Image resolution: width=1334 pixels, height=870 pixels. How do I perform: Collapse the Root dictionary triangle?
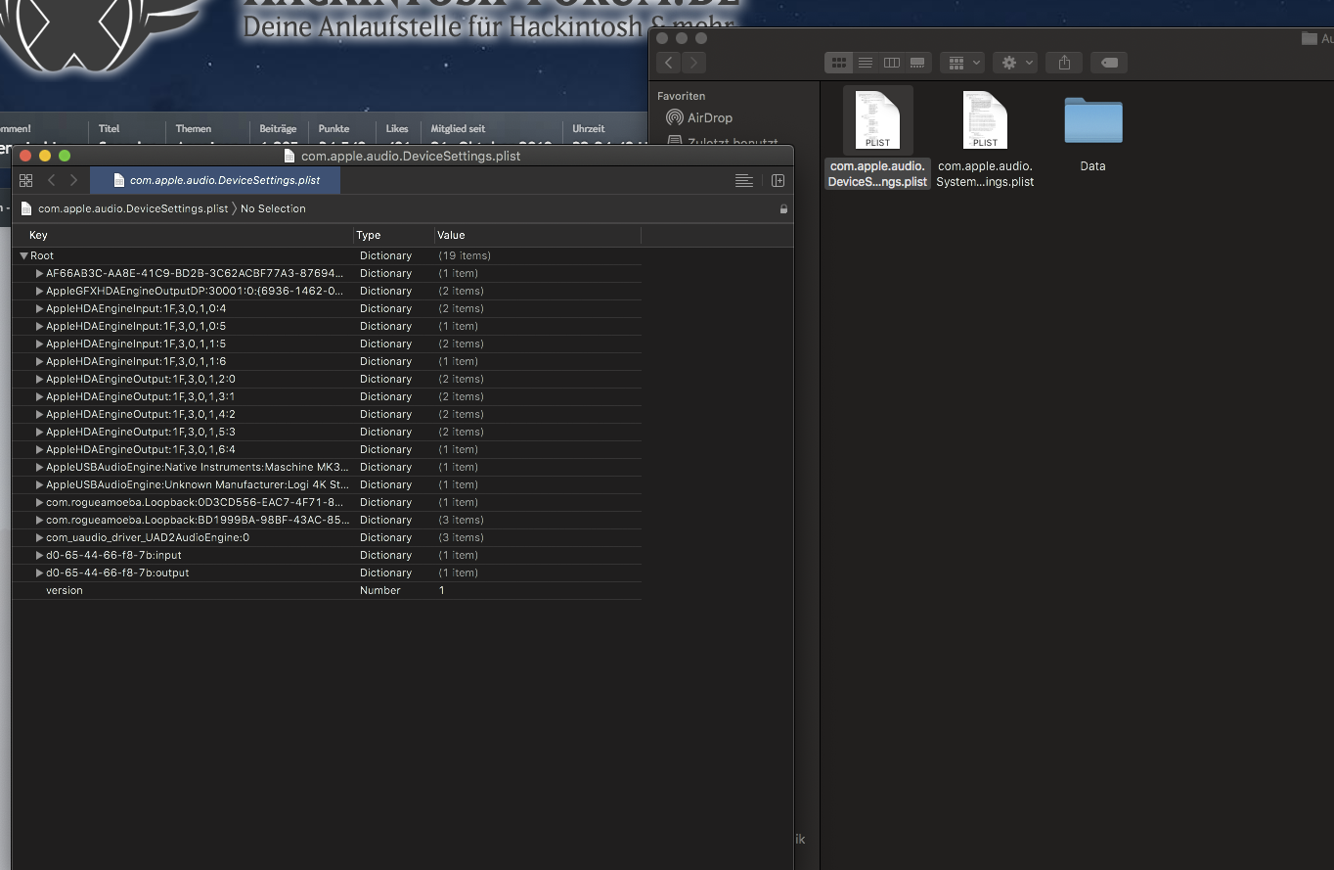(23, 255)
